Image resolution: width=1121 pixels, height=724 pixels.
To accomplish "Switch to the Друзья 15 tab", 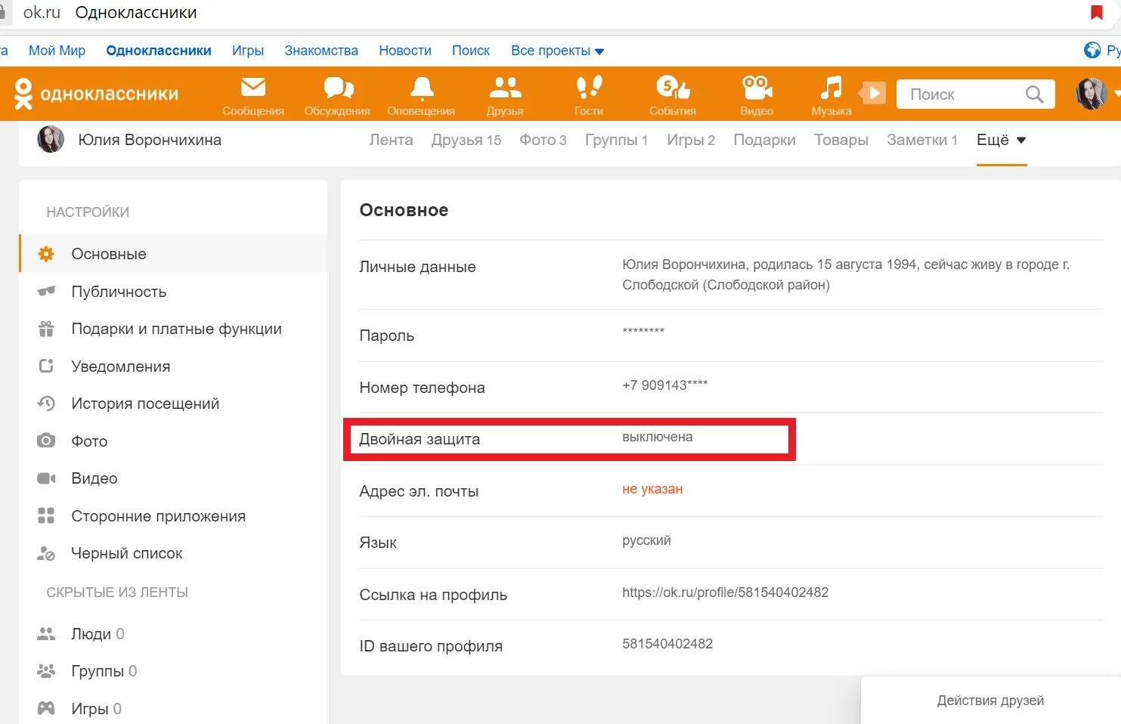I will pyautogui.click(x=466, y=140).
